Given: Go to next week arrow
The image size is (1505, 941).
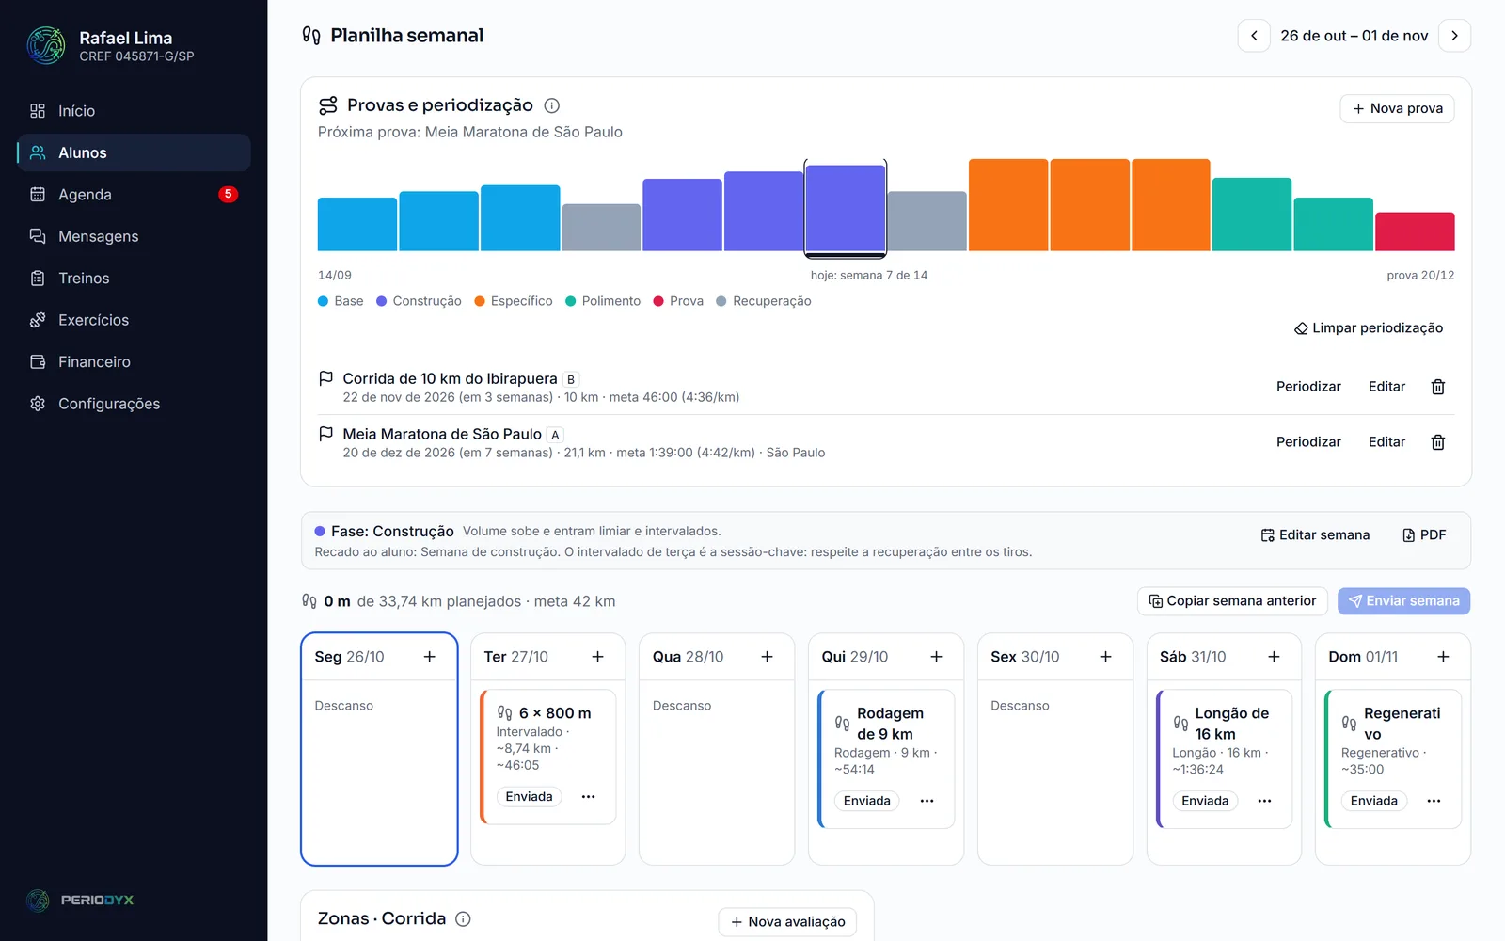Looking at the screenshot, I should tap(1454, 36).
